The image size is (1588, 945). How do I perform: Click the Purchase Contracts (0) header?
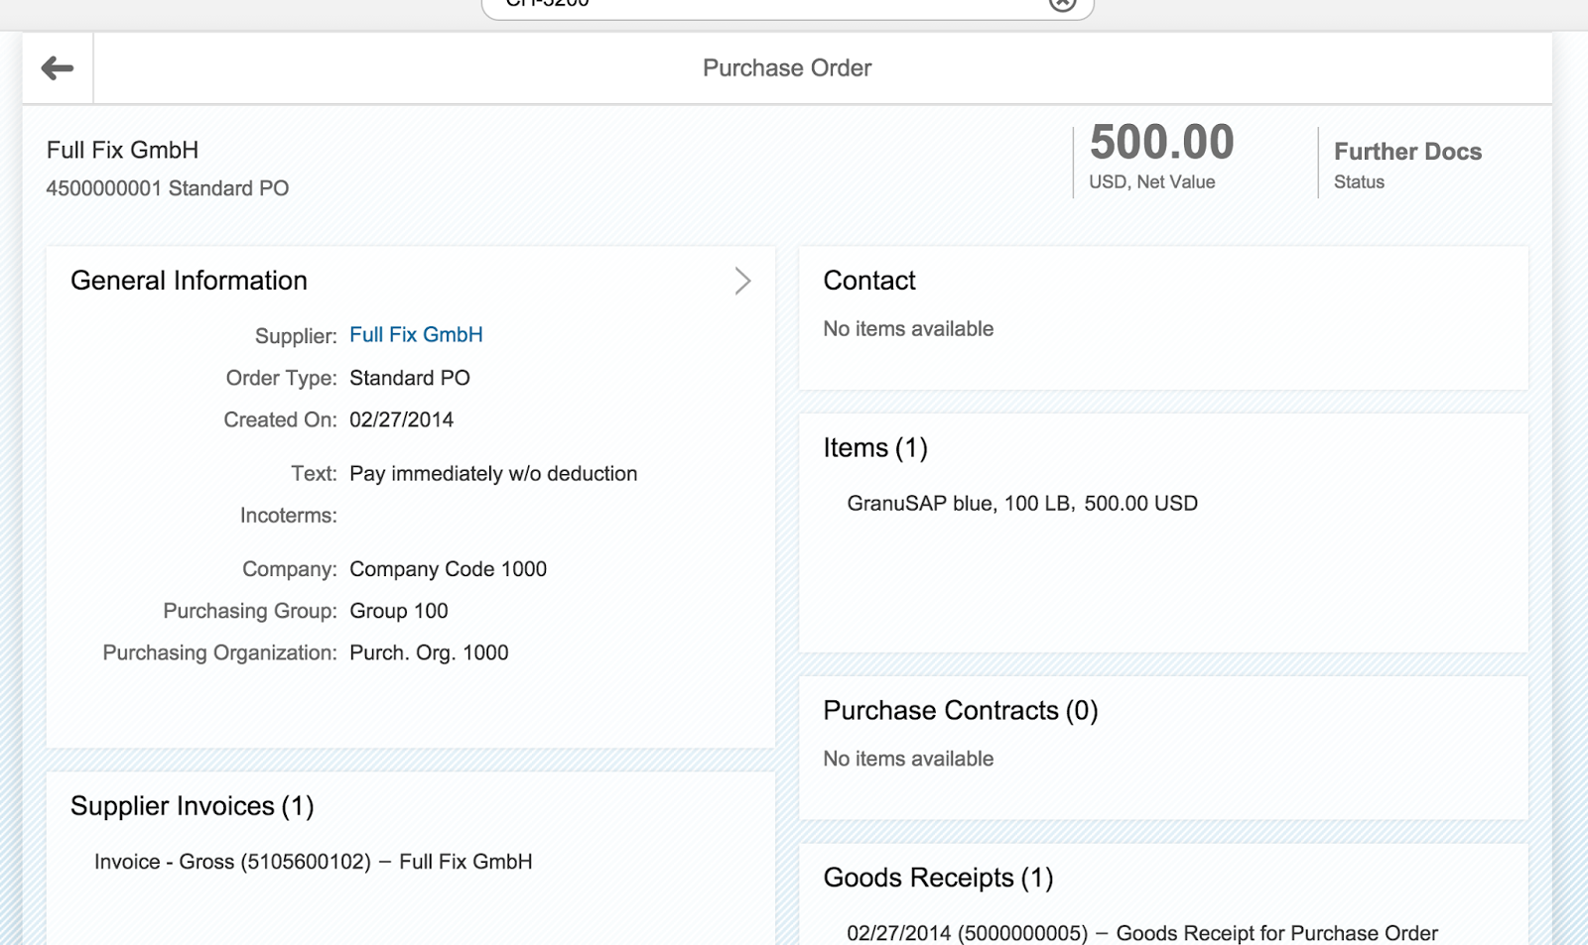click(x=960, y=711)
